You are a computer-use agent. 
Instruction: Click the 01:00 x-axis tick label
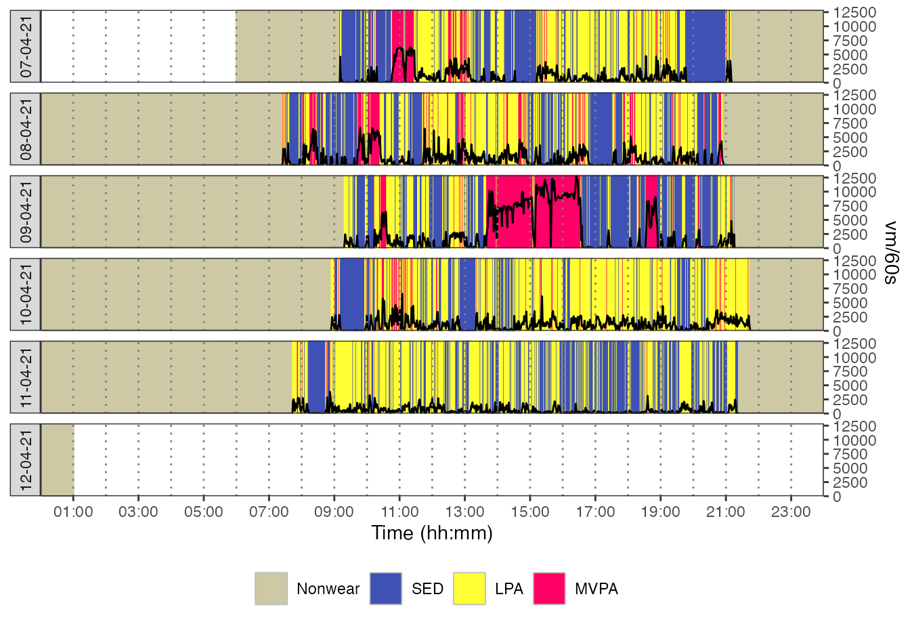[73, 512]
